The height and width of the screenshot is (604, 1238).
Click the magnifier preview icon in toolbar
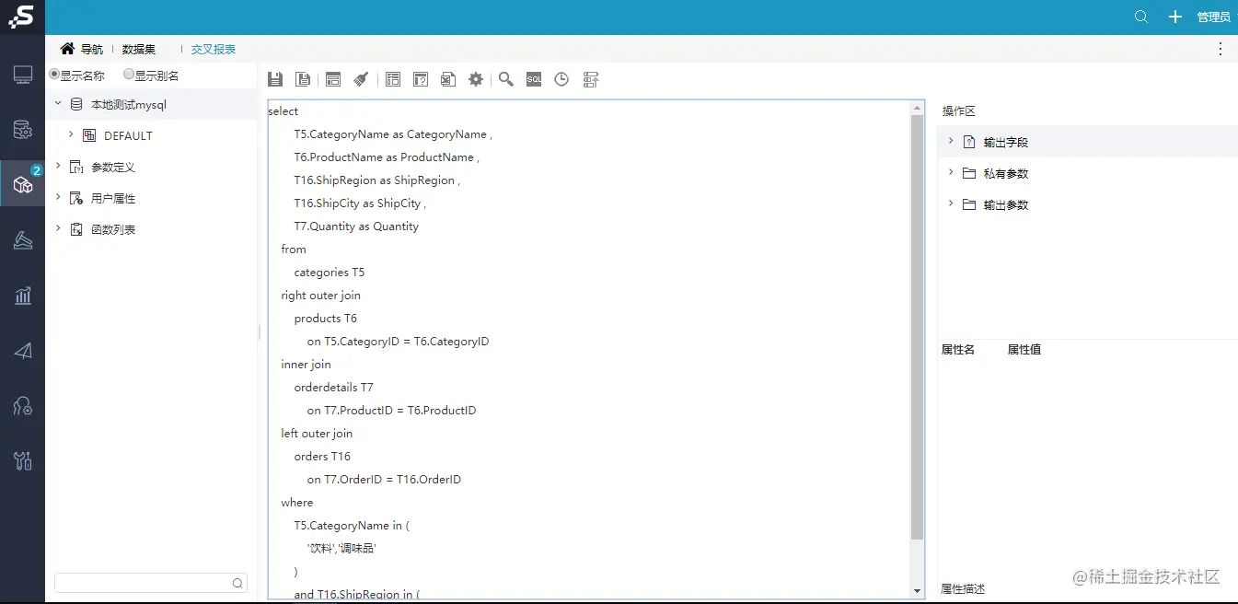coord(506,79)
